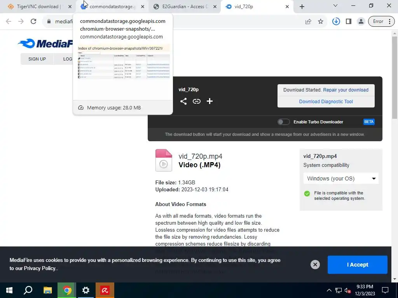Click the Repair your download link
398x298 pixels.
coord(346,90)
